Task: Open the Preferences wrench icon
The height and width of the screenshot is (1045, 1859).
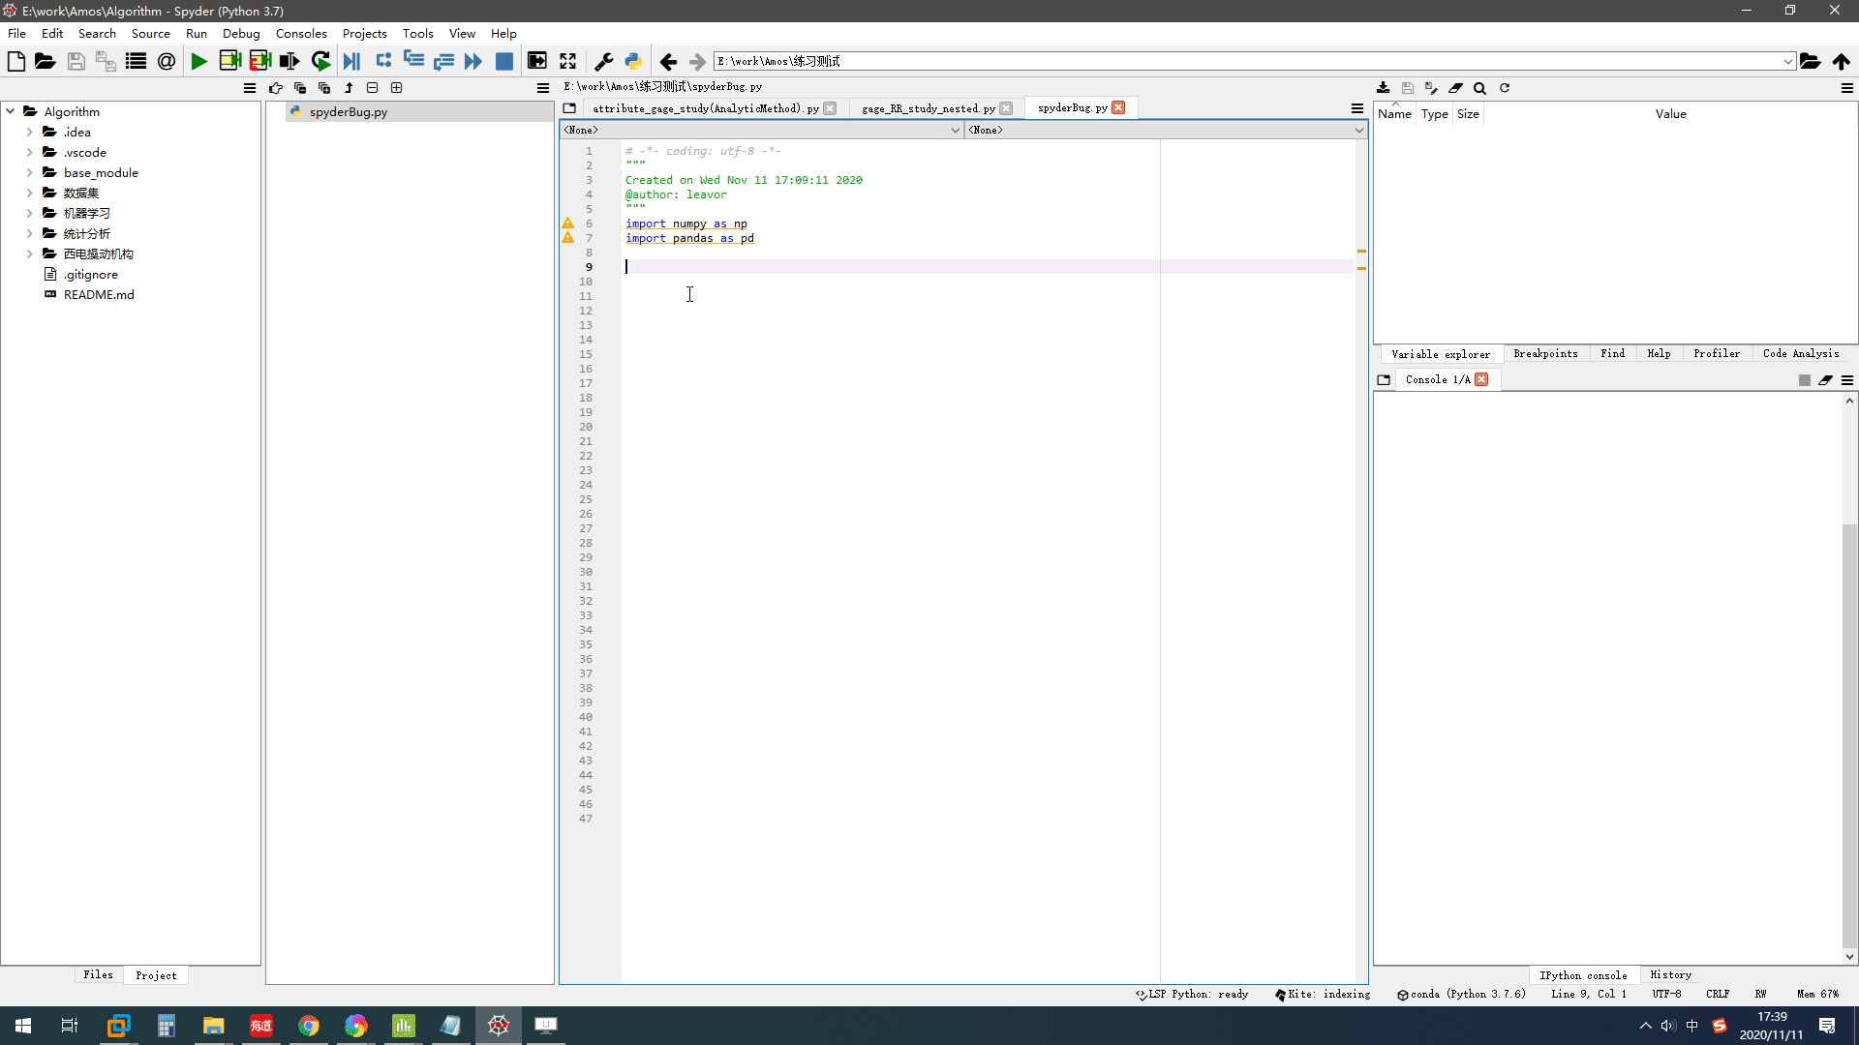Action: [603, 60]
